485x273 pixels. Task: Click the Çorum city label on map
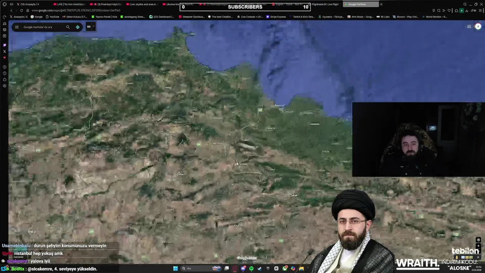tap(180, 174)
